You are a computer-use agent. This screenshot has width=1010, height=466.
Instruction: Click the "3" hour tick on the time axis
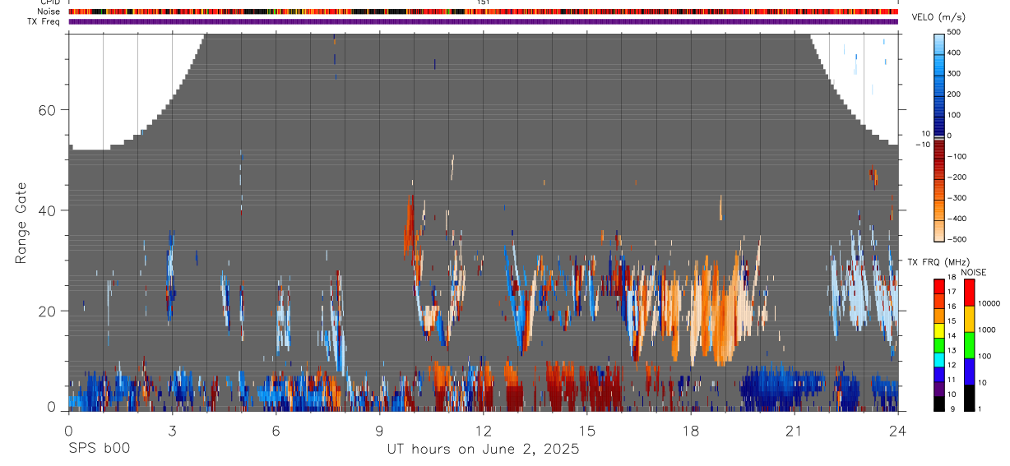pyautogui.click(x=172, y=430)
